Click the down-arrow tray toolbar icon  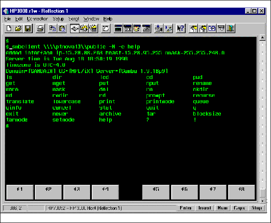221,28
